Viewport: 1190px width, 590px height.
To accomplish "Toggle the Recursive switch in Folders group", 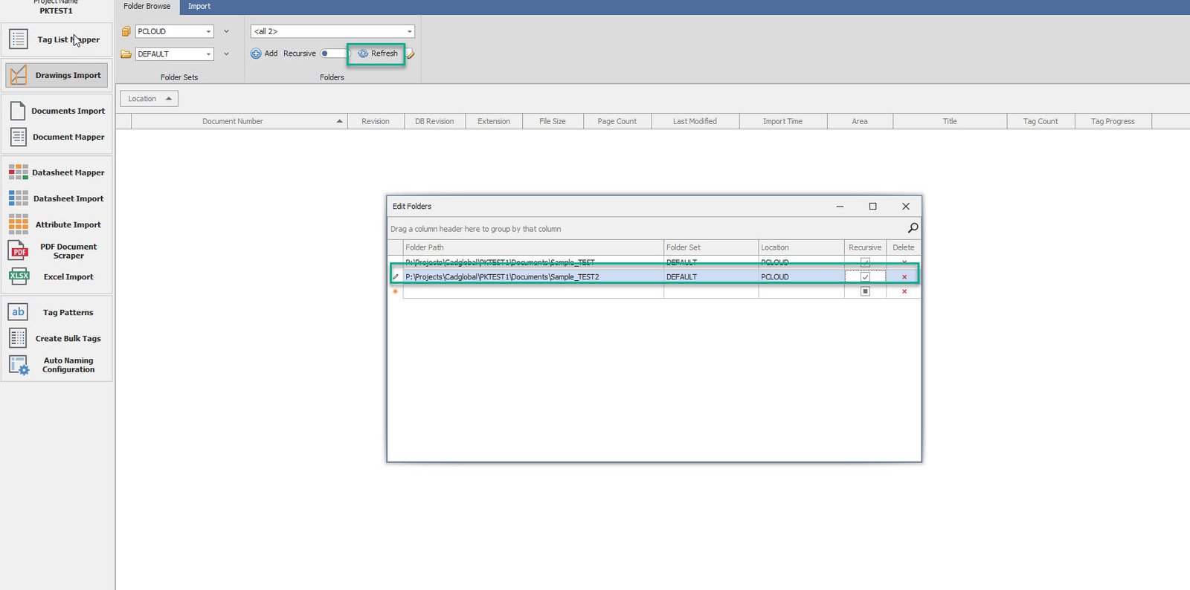I will tap(333, 54).
